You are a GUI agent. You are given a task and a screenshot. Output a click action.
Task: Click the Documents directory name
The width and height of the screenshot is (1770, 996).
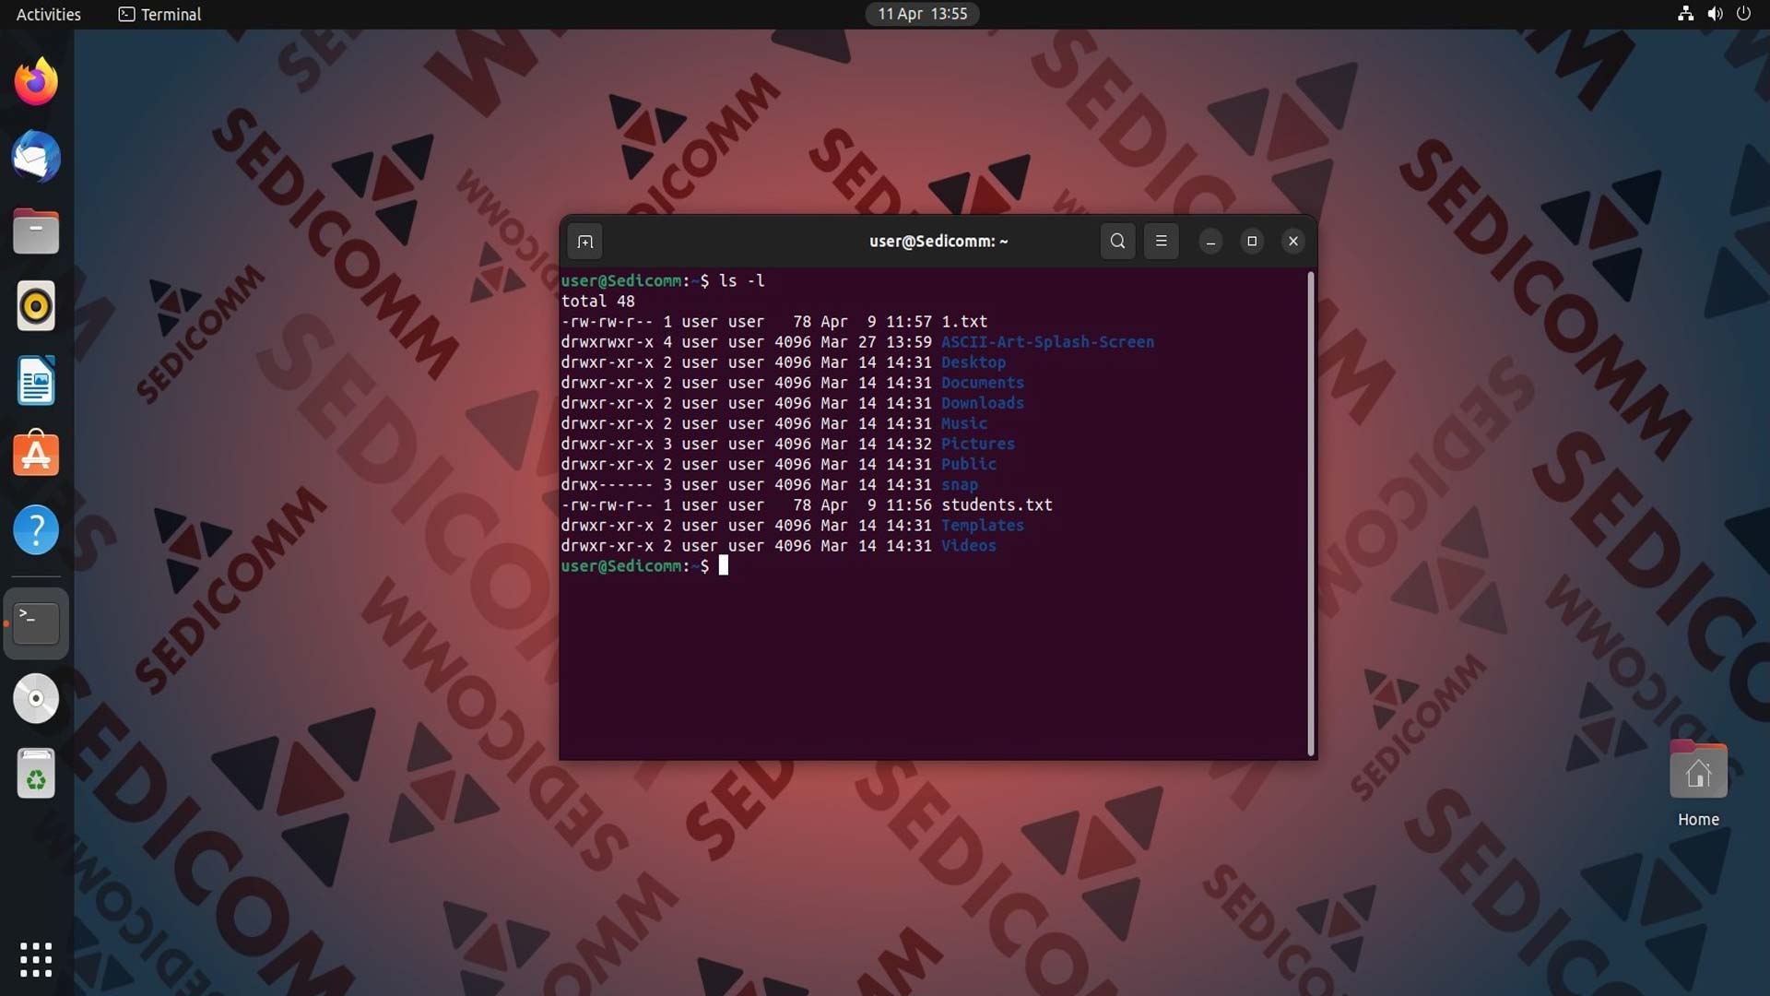pyautogui.click(x=983, y=383)
